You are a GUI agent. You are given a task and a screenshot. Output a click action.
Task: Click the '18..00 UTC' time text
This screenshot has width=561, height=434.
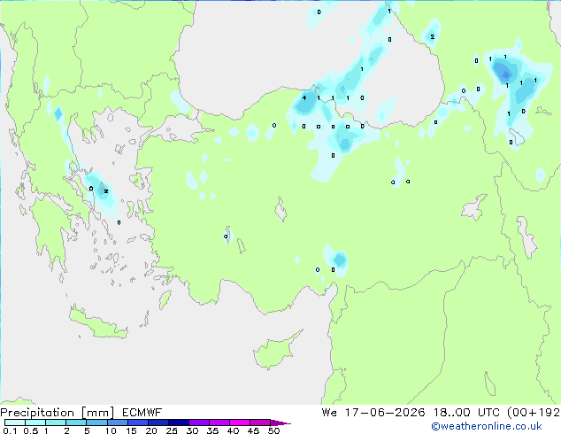click(x=466, y=413)
